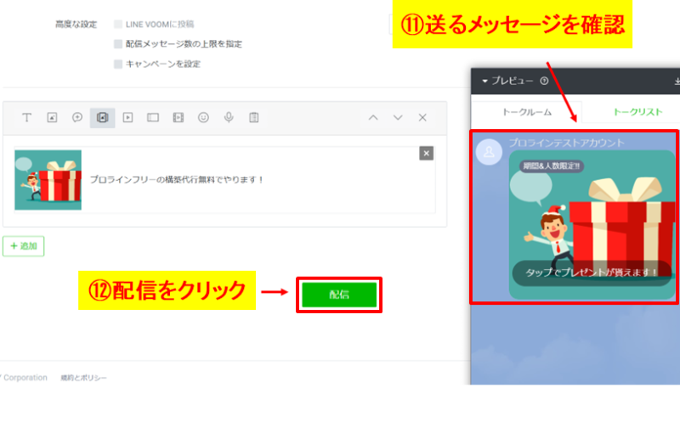Select the voice message microphone icon

pos(229,117)
